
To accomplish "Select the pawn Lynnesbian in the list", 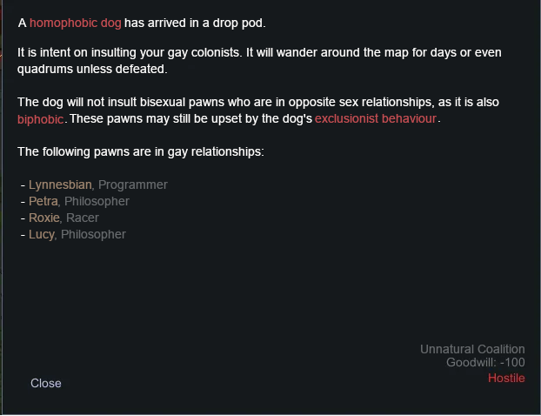I will pyautogui.click(x=60, y=185).
